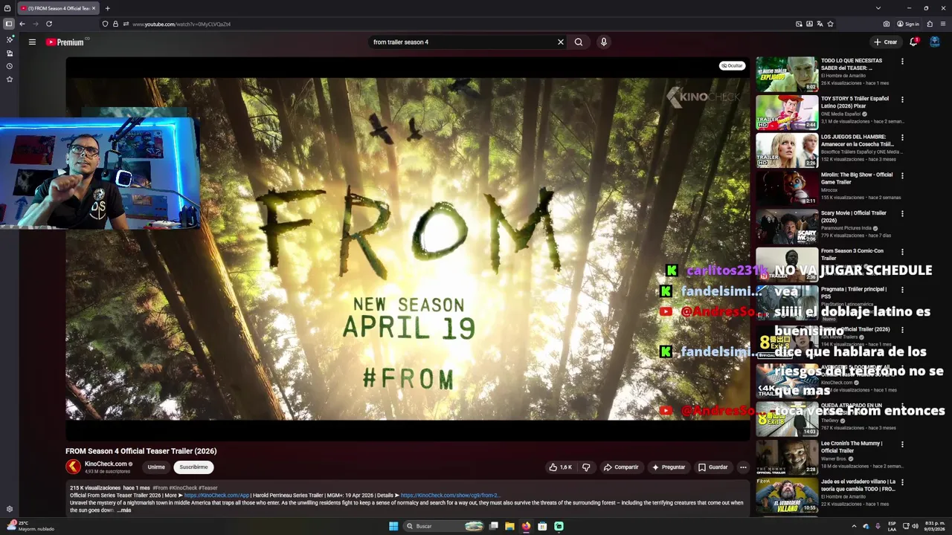
Task: Show hidden system tray icons
Action: tap(854, 526)
